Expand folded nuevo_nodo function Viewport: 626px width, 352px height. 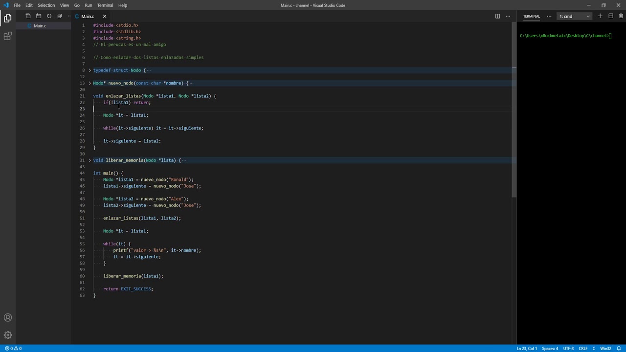click(89, 83)
